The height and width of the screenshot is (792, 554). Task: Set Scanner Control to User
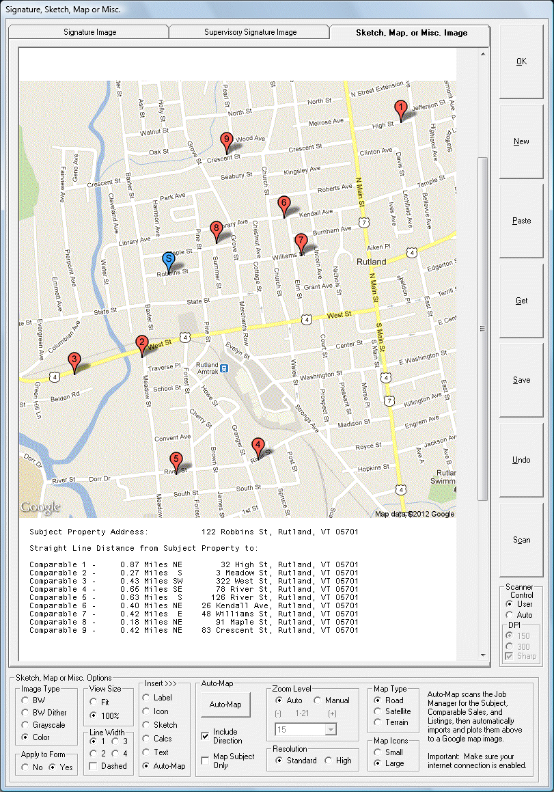[x=520, y=604]
